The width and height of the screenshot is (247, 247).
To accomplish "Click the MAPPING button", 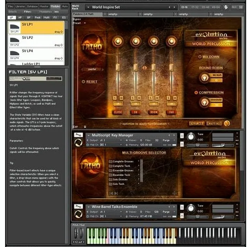I will click(214, 123).
